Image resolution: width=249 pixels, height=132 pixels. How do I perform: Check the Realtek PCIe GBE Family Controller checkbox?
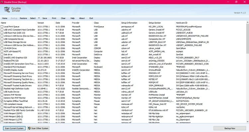click(2, 110)
